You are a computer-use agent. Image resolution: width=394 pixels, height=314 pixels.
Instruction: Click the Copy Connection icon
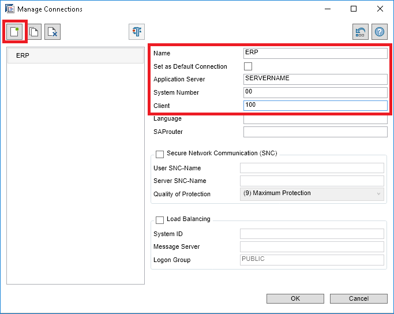point(34,32)
